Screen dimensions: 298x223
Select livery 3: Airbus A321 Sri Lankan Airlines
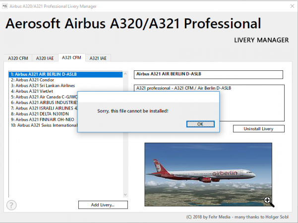tap(65, 86)
